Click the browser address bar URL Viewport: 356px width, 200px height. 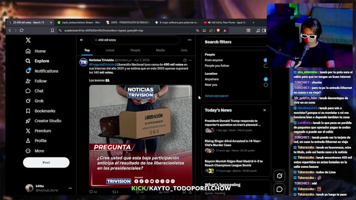coord(103,31)
